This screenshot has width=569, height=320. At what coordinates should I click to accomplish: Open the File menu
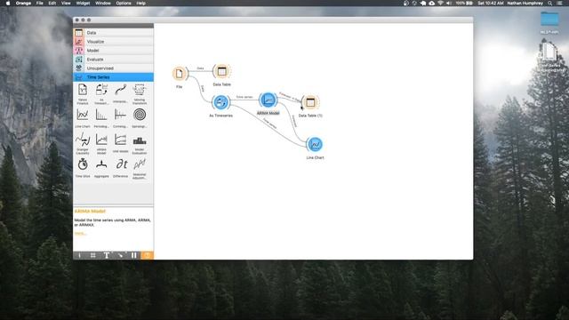click(39, 3)
